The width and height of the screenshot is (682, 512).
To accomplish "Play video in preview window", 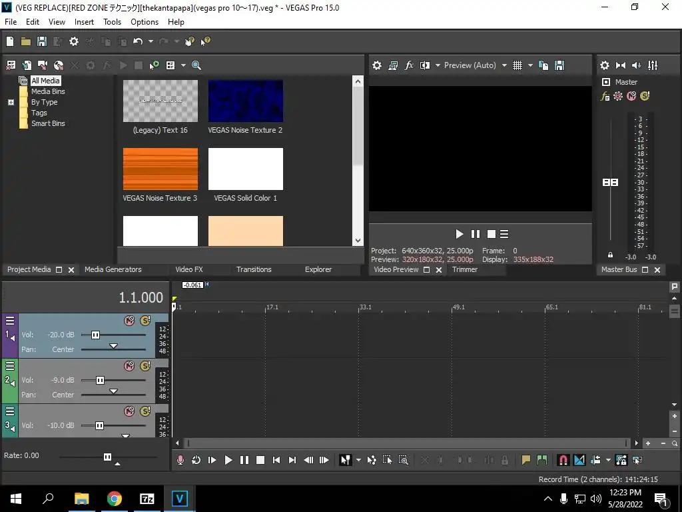I will [460, 234].
